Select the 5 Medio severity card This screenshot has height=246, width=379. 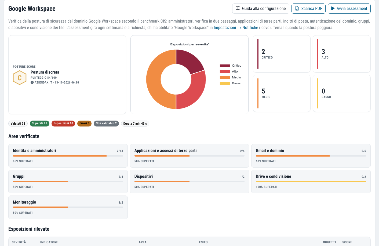point(282,93)
